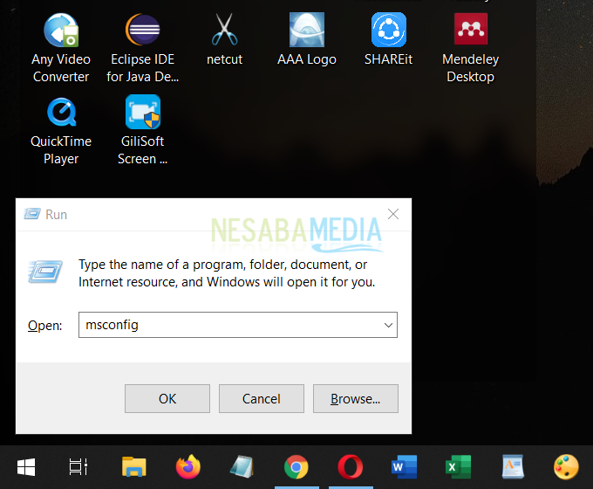Switch to Opera browser in taskbar
This screenshot has height=489, width=593.
(351, 466)
